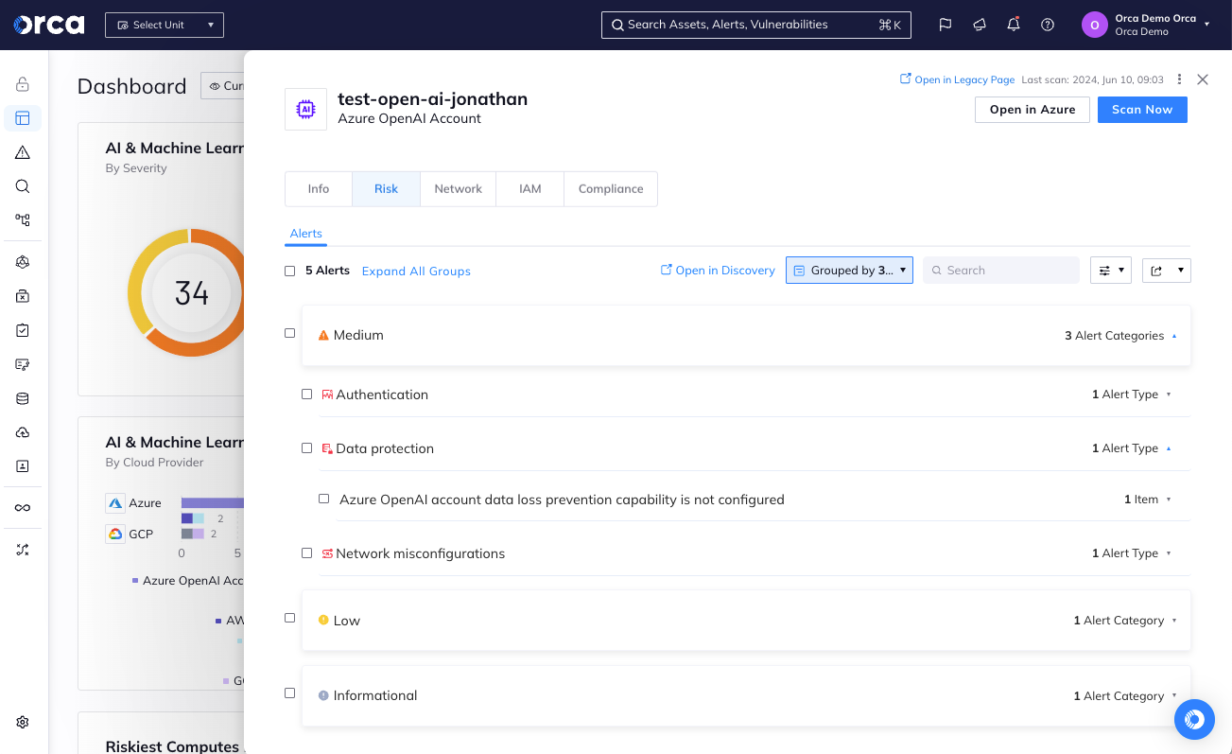Screen dimensions: 1232x754
Task: Open the briefcase-x icon in sidebar
Action: click(x=23, y=296)
